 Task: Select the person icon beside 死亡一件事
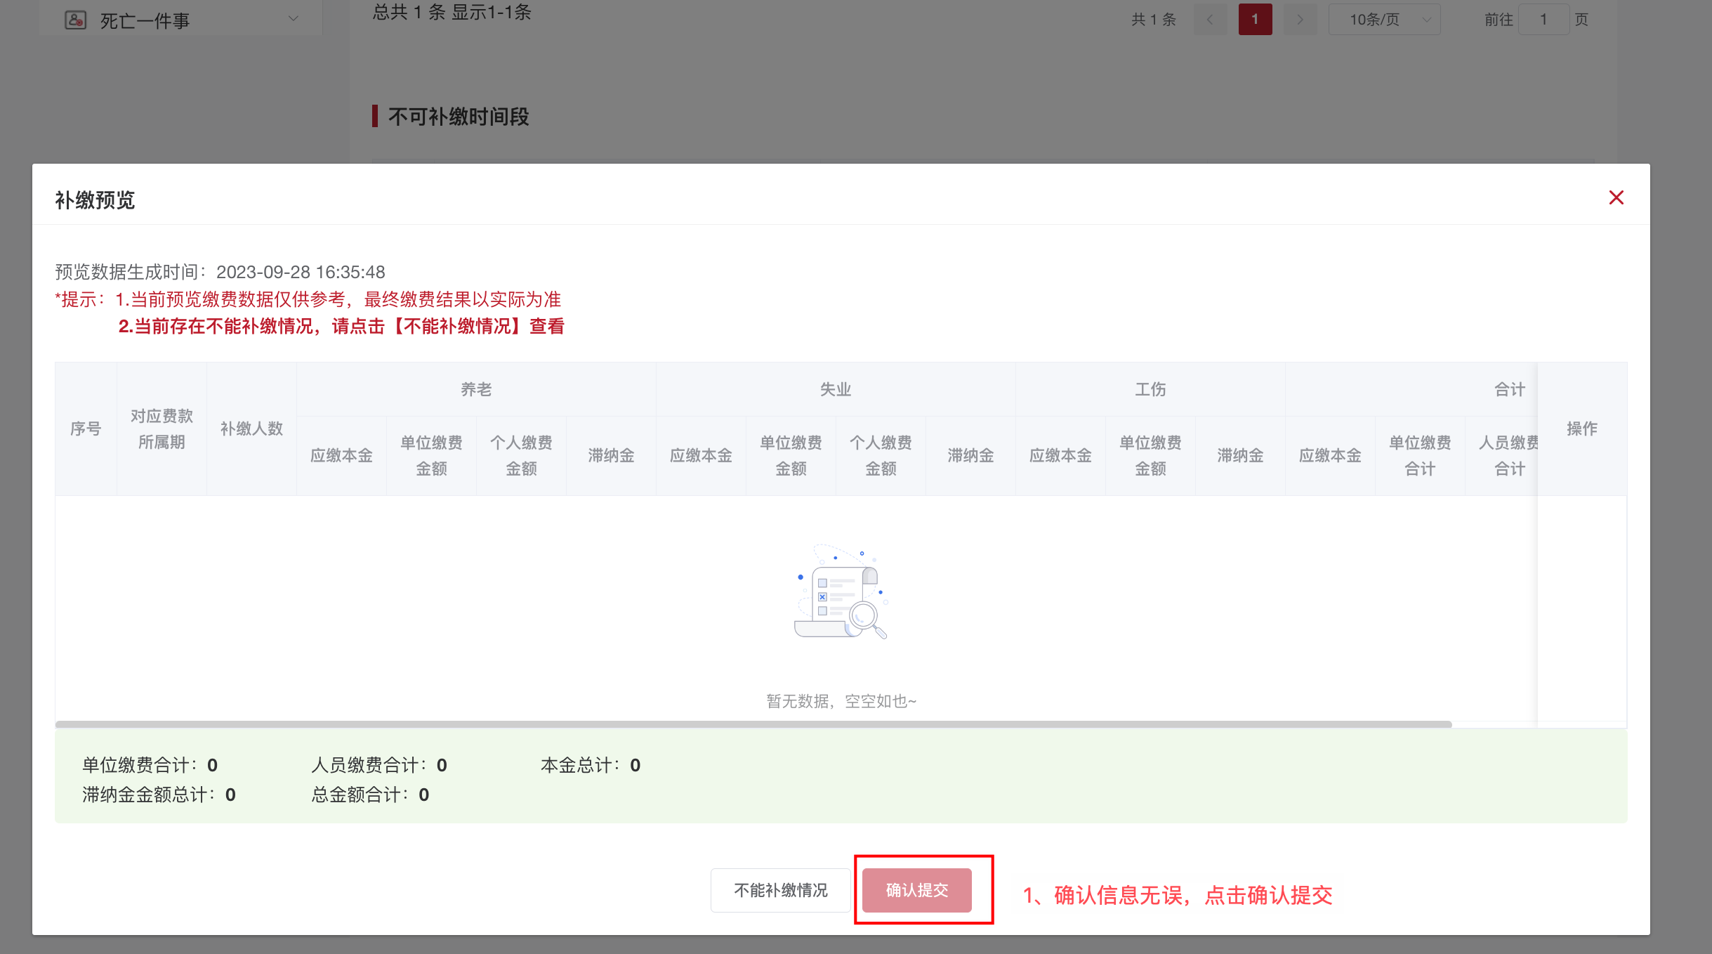[75, 19]
